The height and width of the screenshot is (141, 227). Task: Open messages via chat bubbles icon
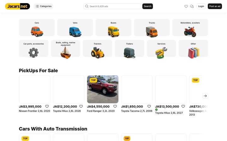pos(192,6)
